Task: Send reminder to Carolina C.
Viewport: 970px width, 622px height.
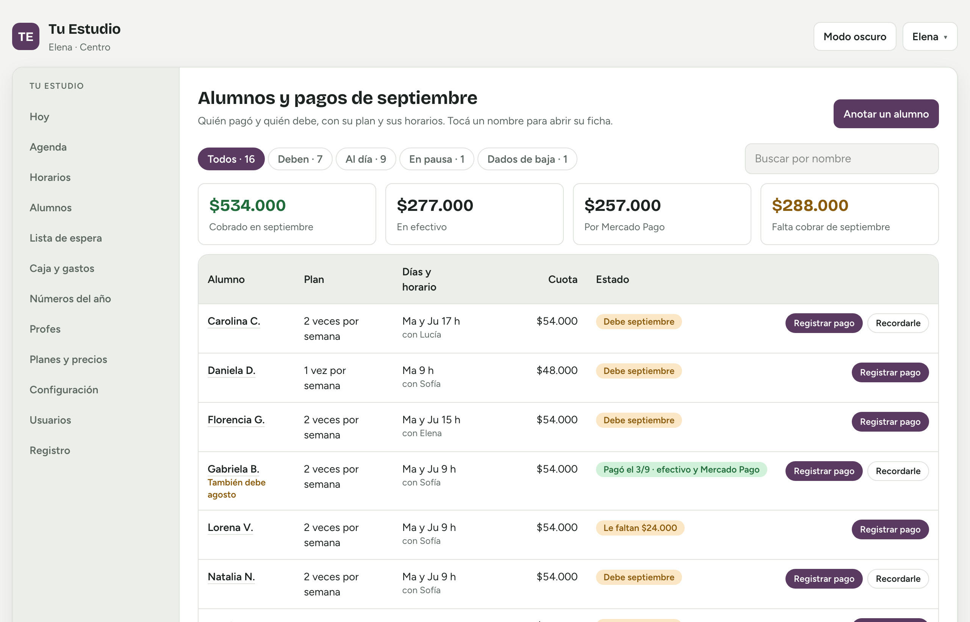Action: pos(898,323)
